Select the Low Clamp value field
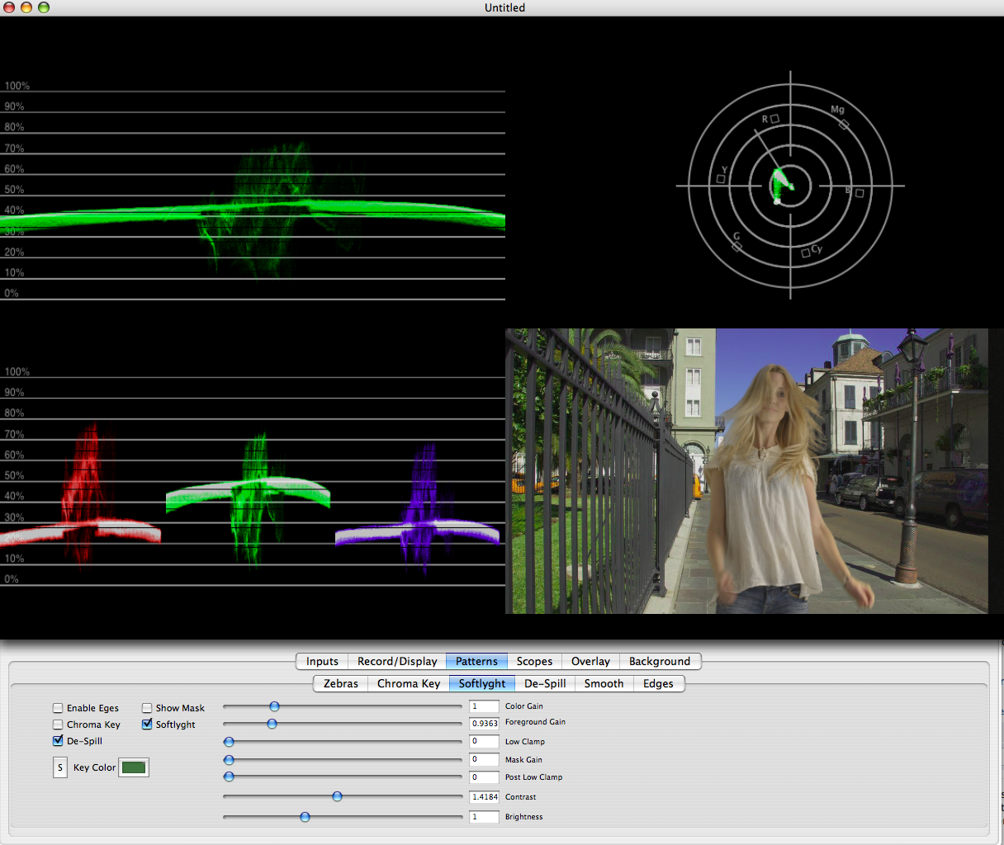This screenshot has width=1004, height=845. pyautogui.click(x=484, y=742)
